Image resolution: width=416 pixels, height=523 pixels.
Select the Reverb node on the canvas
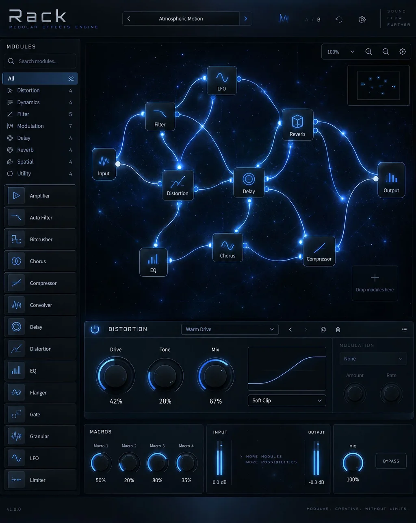[x=297, y=125]
